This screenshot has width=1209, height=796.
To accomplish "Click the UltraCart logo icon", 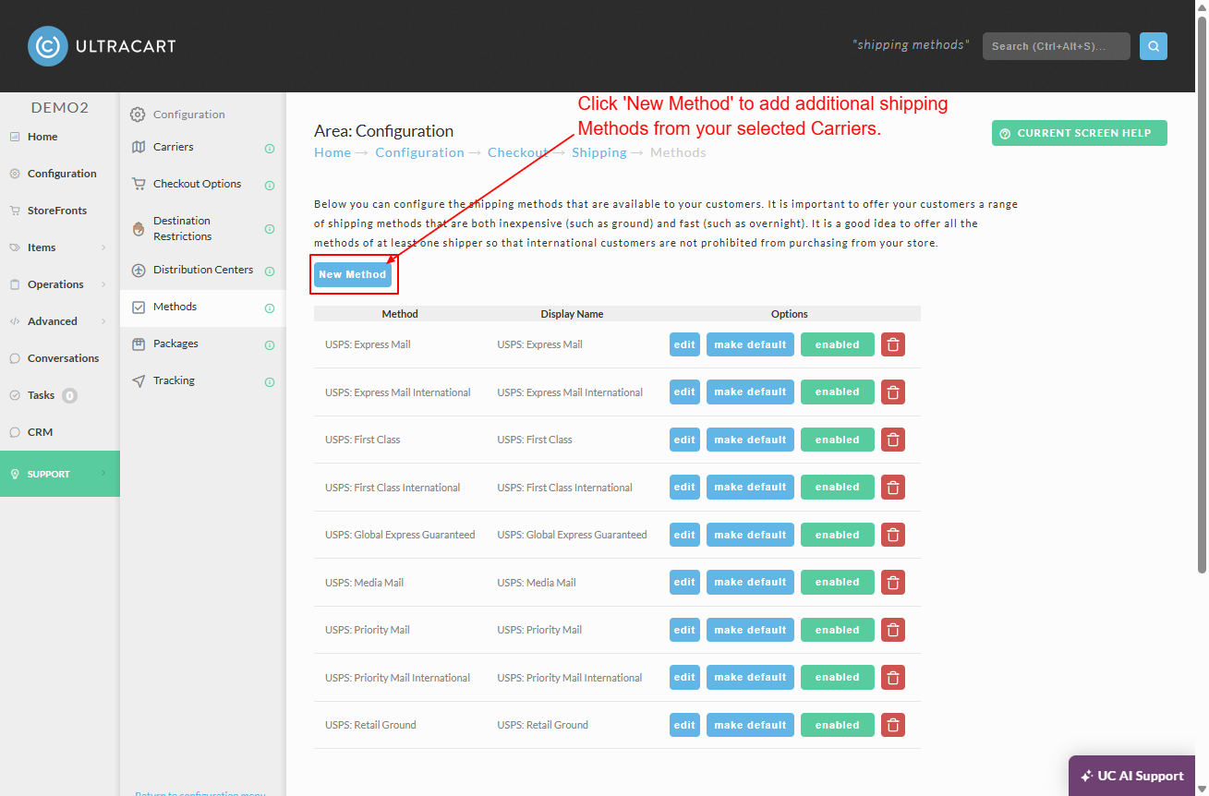I will click(48, 46).
